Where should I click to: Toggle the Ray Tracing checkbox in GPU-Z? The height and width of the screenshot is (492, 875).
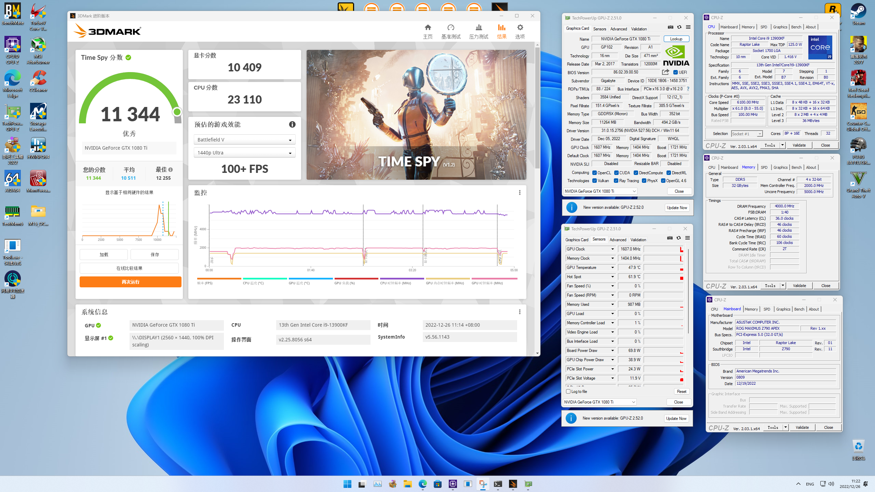pyautogui.click(x=616, y=181)
